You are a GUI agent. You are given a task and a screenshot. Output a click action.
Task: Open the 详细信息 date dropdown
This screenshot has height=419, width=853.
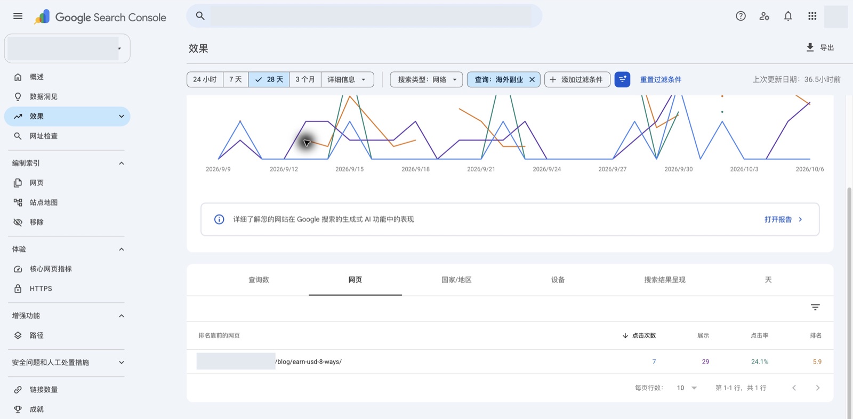tap(347, 79)
